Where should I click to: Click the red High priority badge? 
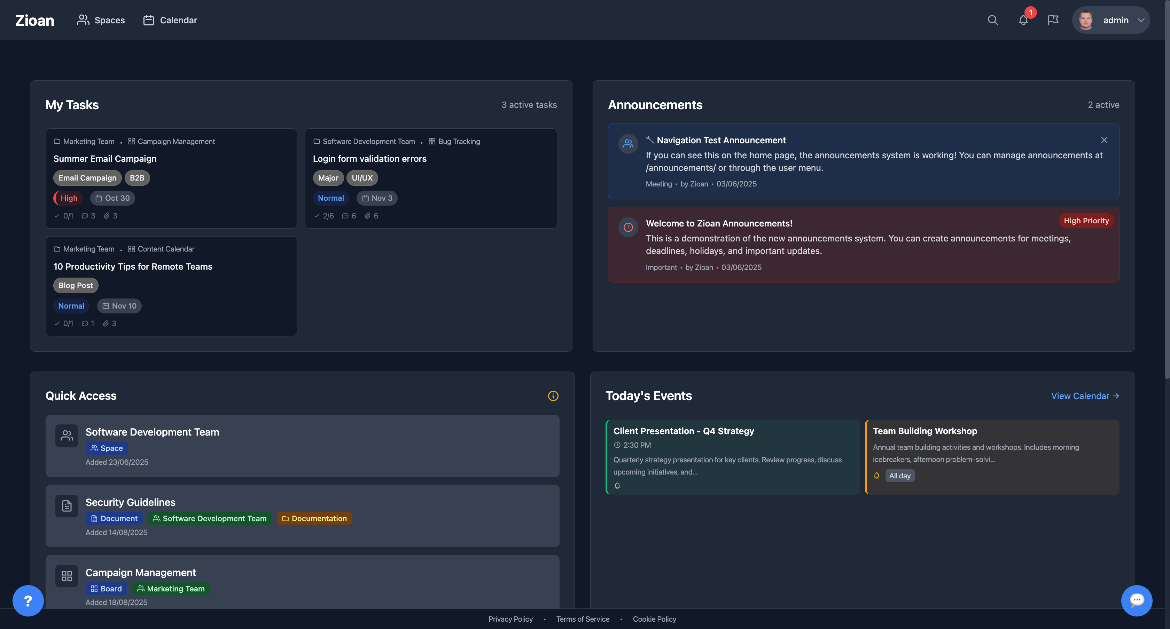click(68, 198)
